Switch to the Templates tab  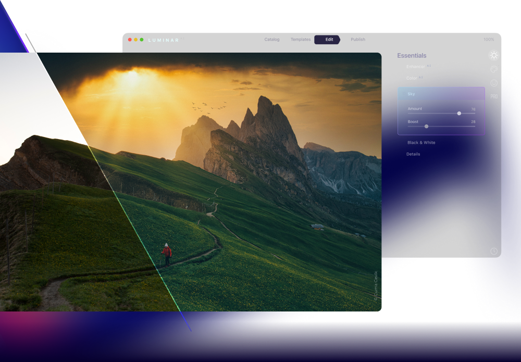point(301,39)
